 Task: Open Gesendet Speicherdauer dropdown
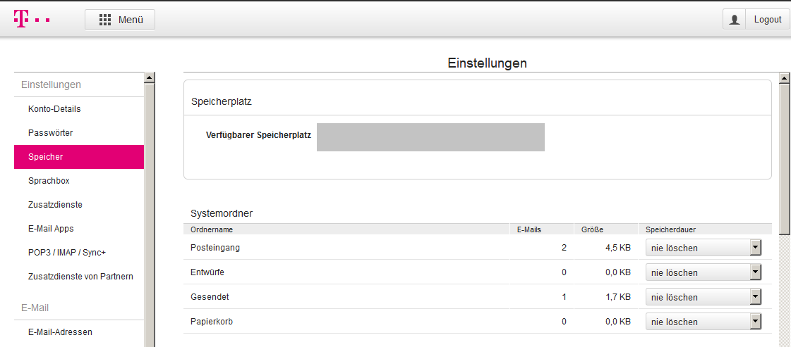(704, 297)
